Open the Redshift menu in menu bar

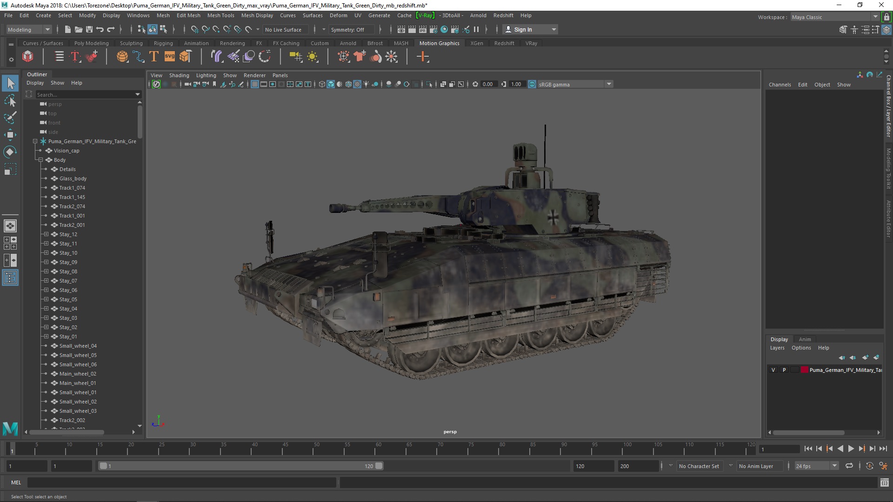point(503,15)
